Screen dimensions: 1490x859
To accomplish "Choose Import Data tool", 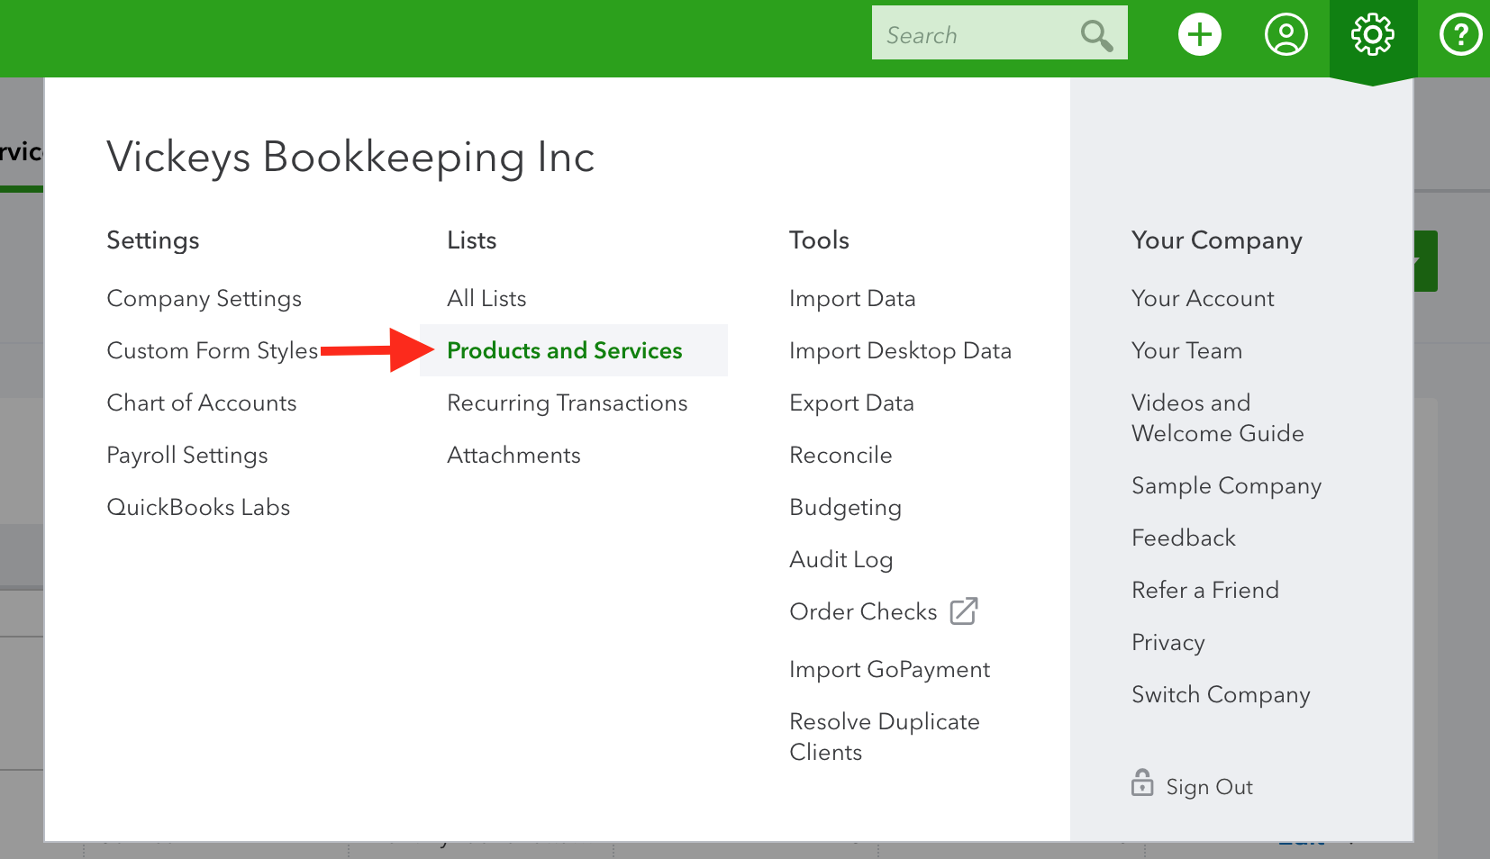I will pos(851,299).
